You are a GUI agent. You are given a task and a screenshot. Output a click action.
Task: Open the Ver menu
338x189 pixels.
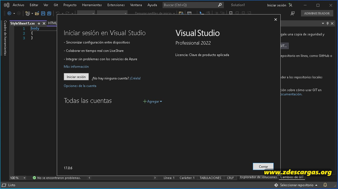click(46, 5)
